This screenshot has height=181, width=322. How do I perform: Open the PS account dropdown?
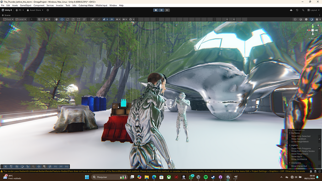(20, 10)
